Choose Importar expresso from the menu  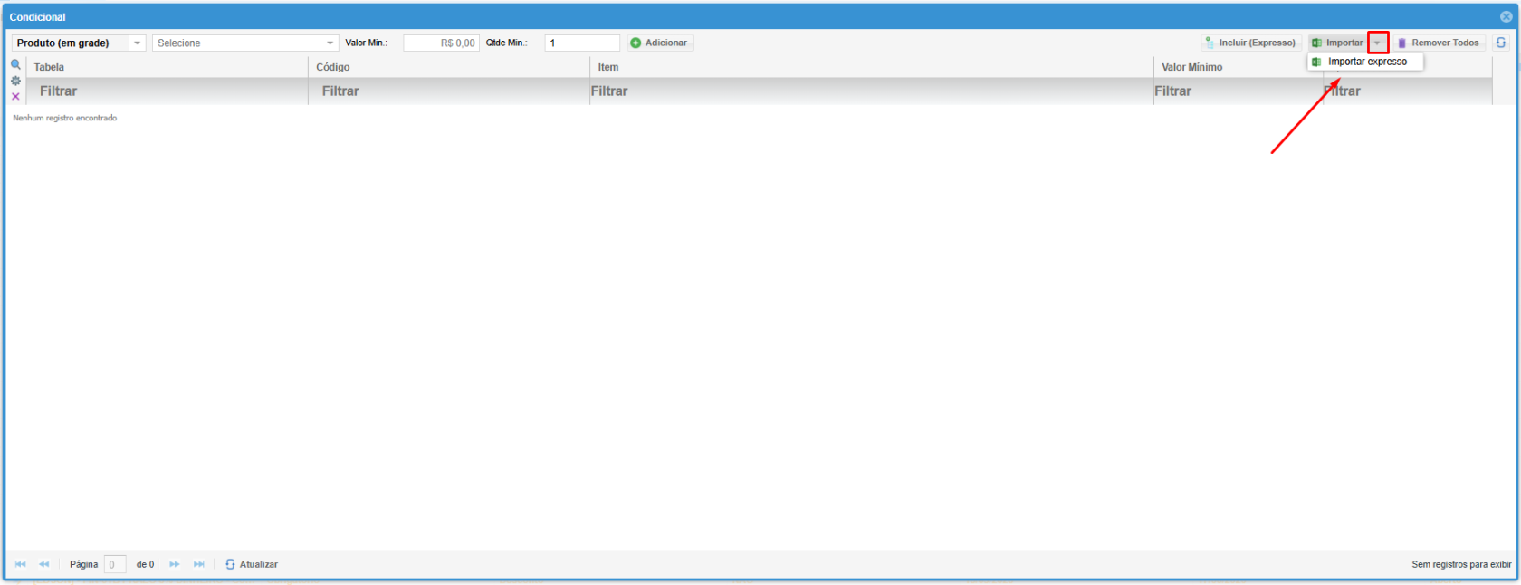pyautogui.click(x=1366, y=62)
